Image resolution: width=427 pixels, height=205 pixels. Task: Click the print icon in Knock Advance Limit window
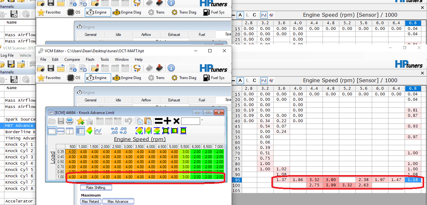pos(70,121)
